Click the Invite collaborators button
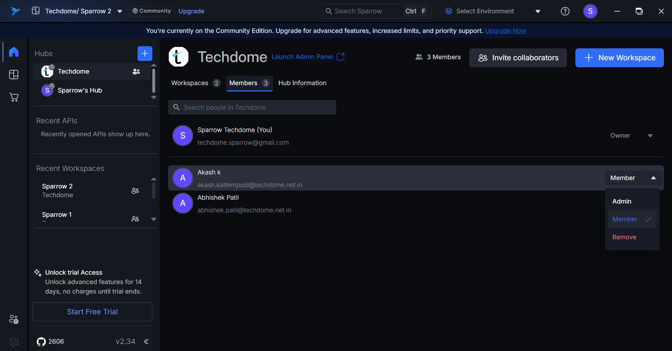 [x=518, y=58]
